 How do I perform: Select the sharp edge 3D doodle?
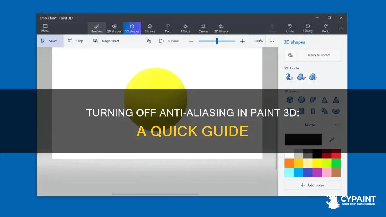(x=313, y=77)
